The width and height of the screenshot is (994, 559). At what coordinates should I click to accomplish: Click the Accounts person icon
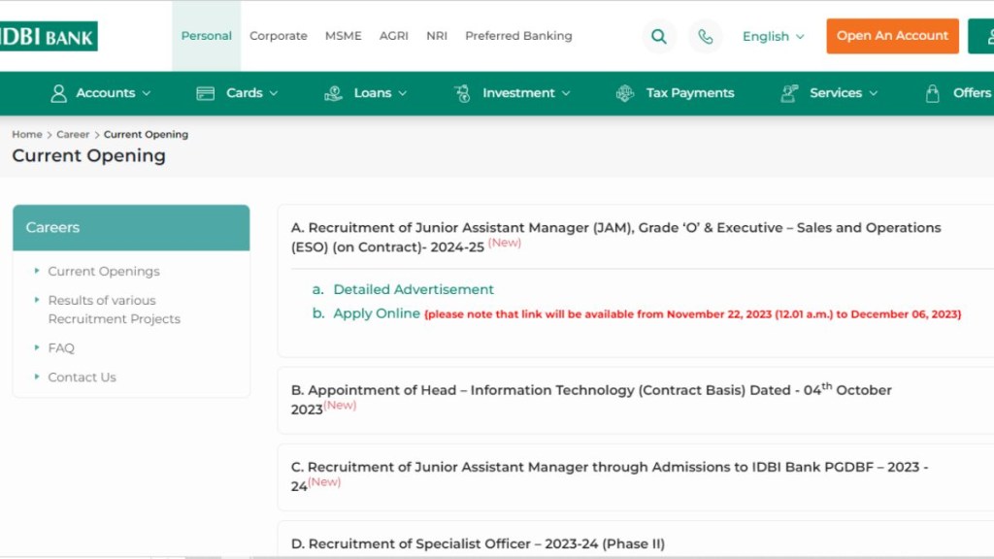59,93
